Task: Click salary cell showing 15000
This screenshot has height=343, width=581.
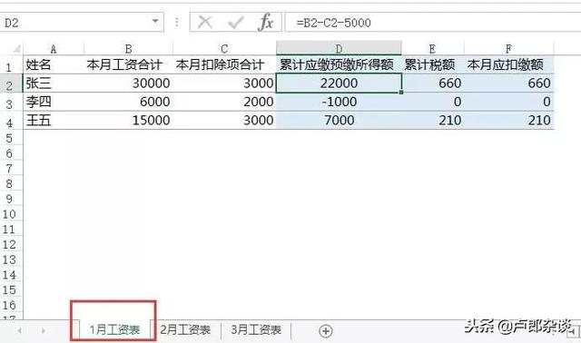Action: (128, 121)
